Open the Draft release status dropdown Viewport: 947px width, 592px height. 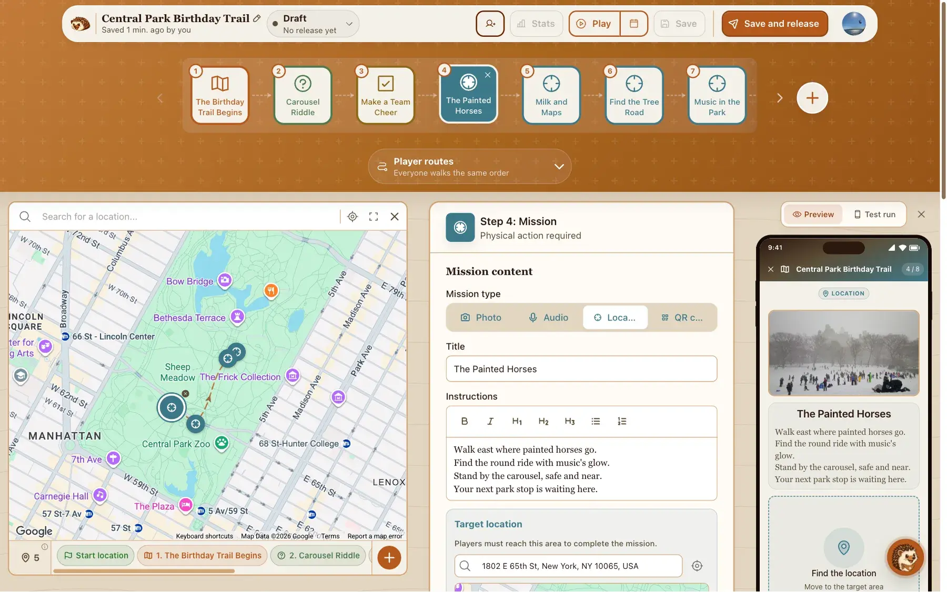(313, 24)
